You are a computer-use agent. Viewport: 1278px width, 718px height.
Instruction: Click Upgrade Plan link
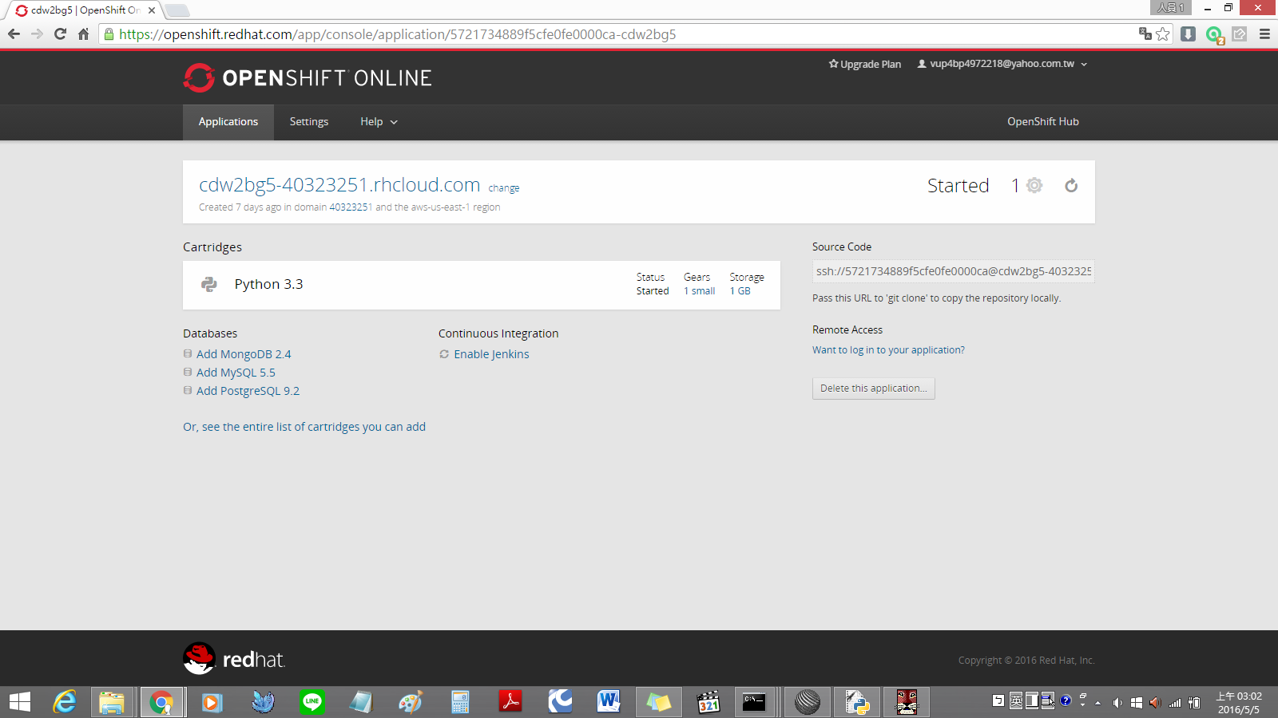click(865, 64)
